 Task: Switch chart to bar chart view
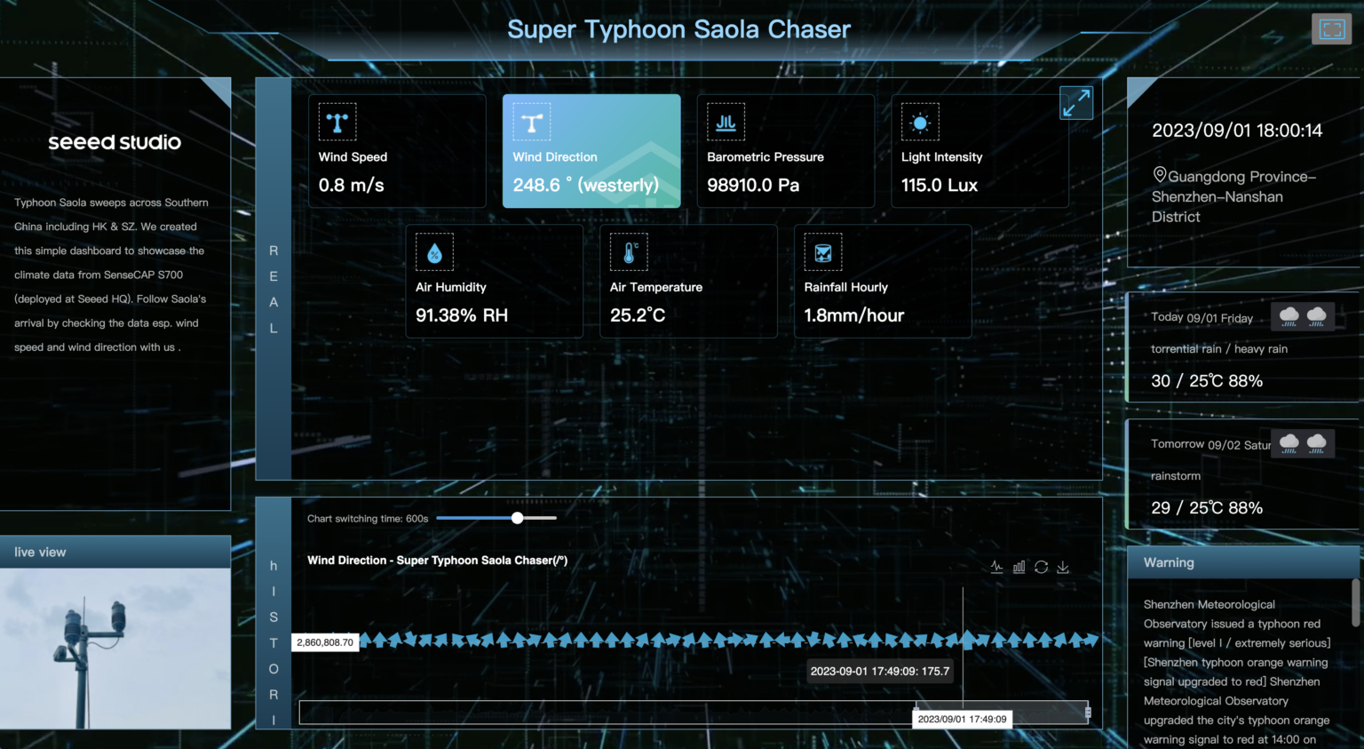point(1019,566)
